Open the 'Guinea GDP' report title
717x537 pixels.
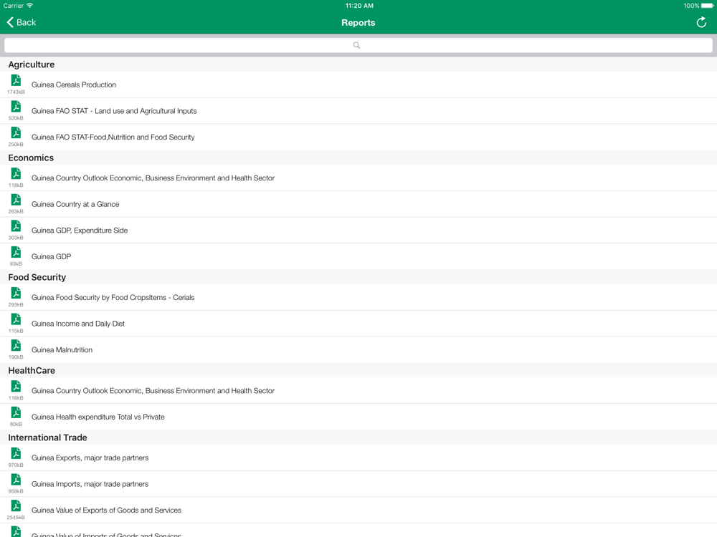point(51,256)
